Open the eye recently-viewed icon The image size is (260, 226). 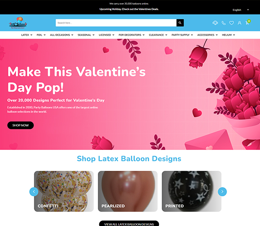click(x=215, y=23)
